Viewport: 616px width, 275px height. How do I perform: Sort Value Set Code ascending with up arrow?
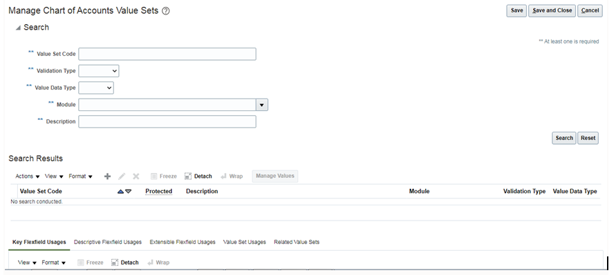coord(120,192)
